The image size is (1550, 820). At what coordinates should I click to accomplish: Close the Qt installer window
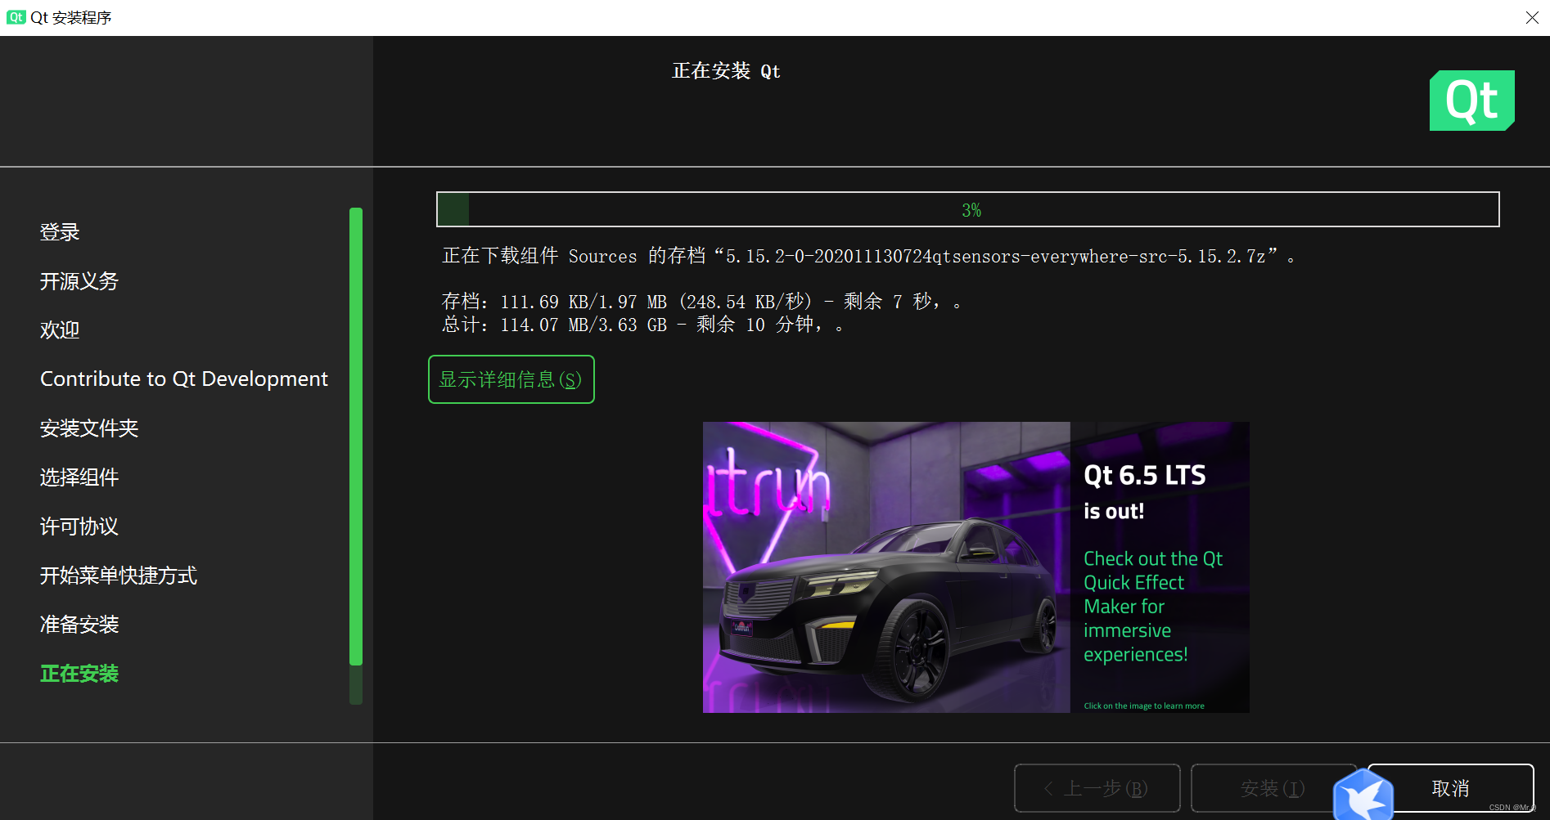pyautogui.click(x=1532, y=17)
